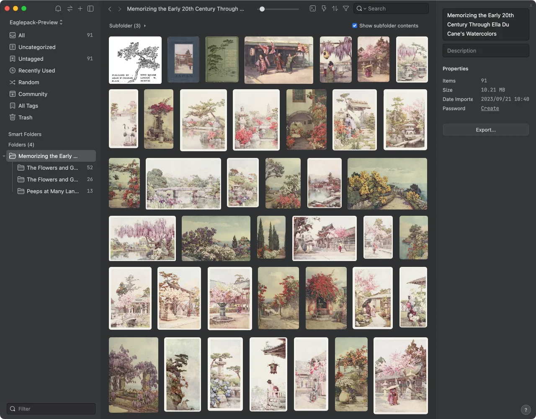Viewport: 536px width, 419px height.
Task: Click the lightning bolt action icon
Action: point(324,8)
